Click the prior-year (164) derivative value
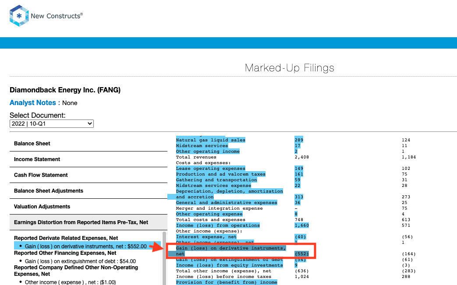Viewport: 457px width, 285px height. tap(409, 254)
